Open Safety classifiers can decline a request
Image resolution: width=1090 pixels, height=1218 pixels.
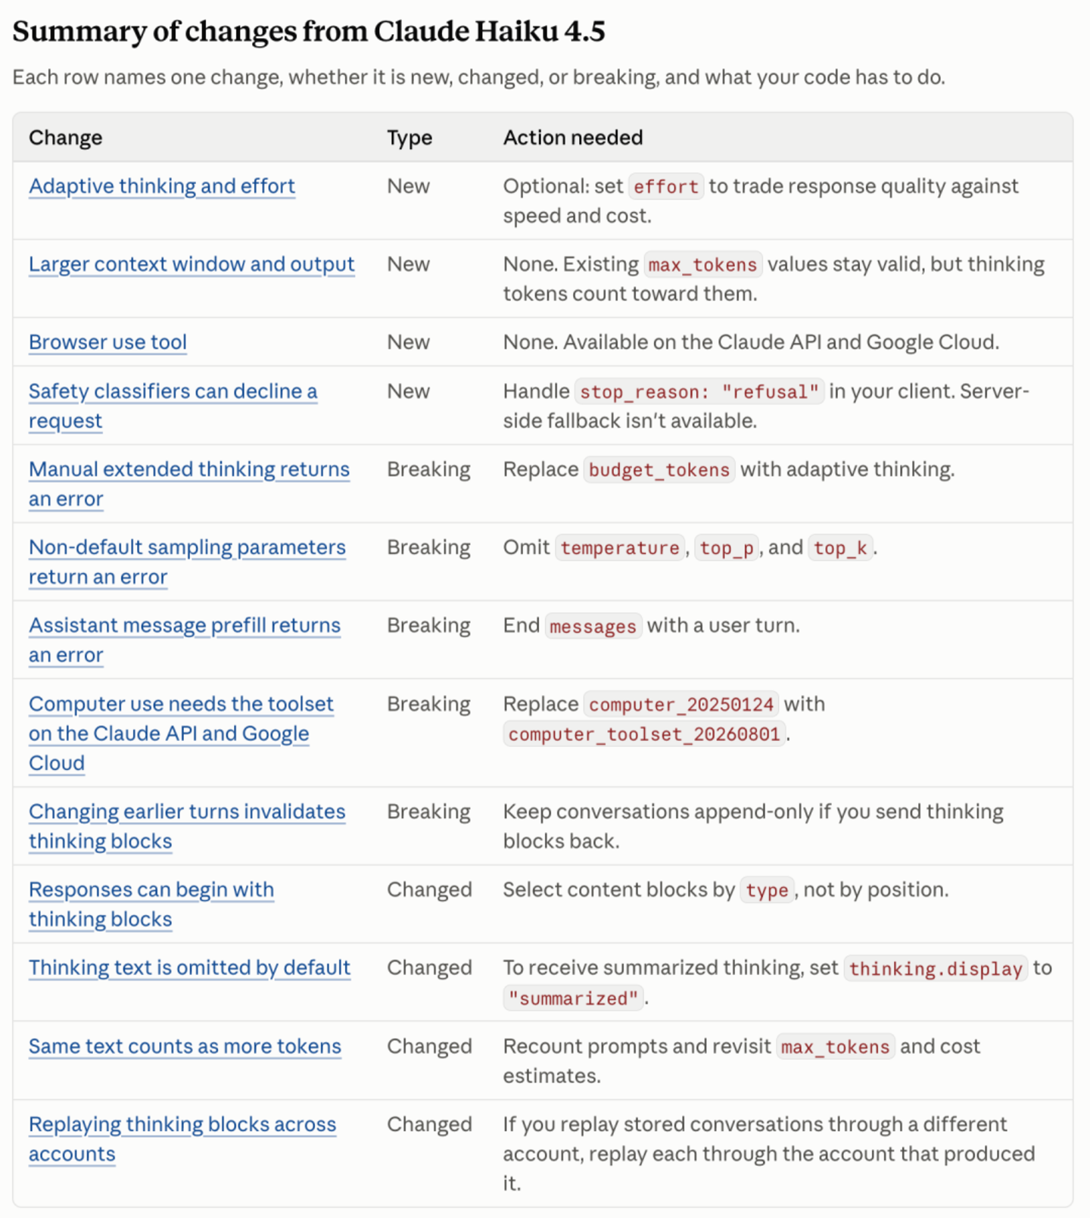coord(173,406)
